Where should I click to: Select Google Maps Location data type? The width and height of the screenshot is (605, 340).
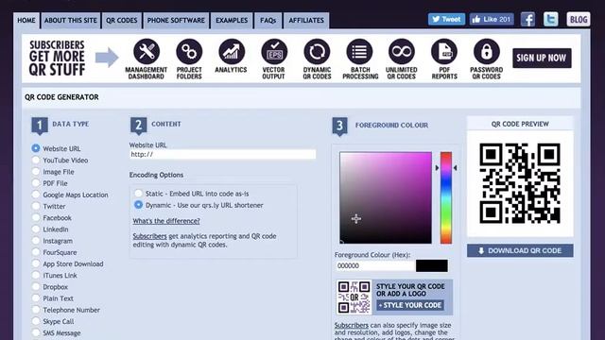(x=36, y=195)
